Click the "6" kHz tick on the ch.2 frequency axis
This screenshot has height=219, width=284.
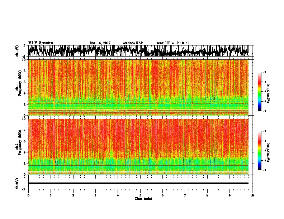[x=25, y=141]
